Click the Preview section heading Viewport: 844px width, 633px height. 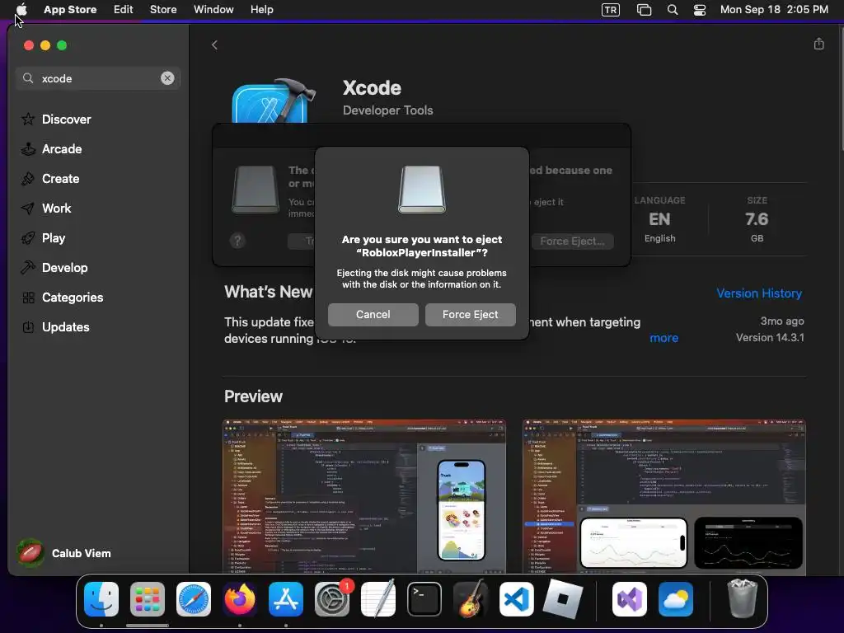pos(253,396)
